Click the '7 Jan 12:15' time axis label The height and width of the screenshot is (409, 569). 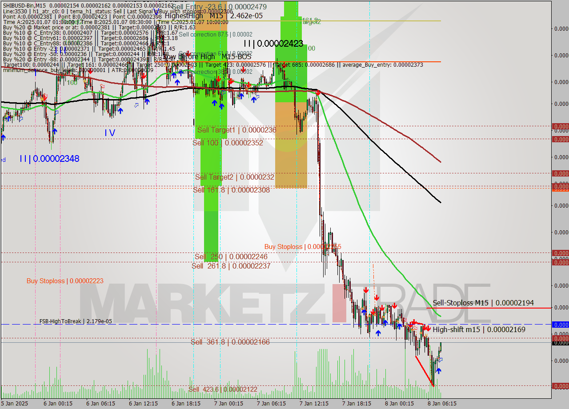pos(314,404)
